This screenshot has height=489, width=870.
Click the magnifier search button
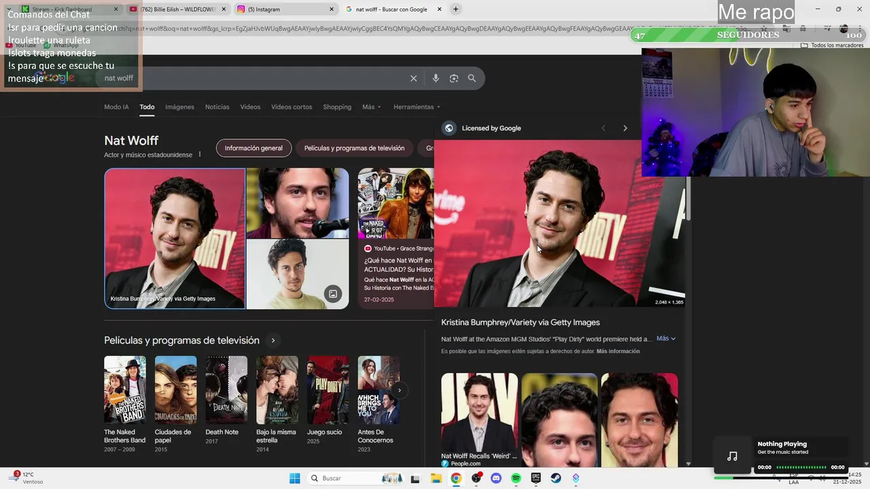[x=472, y=78]
